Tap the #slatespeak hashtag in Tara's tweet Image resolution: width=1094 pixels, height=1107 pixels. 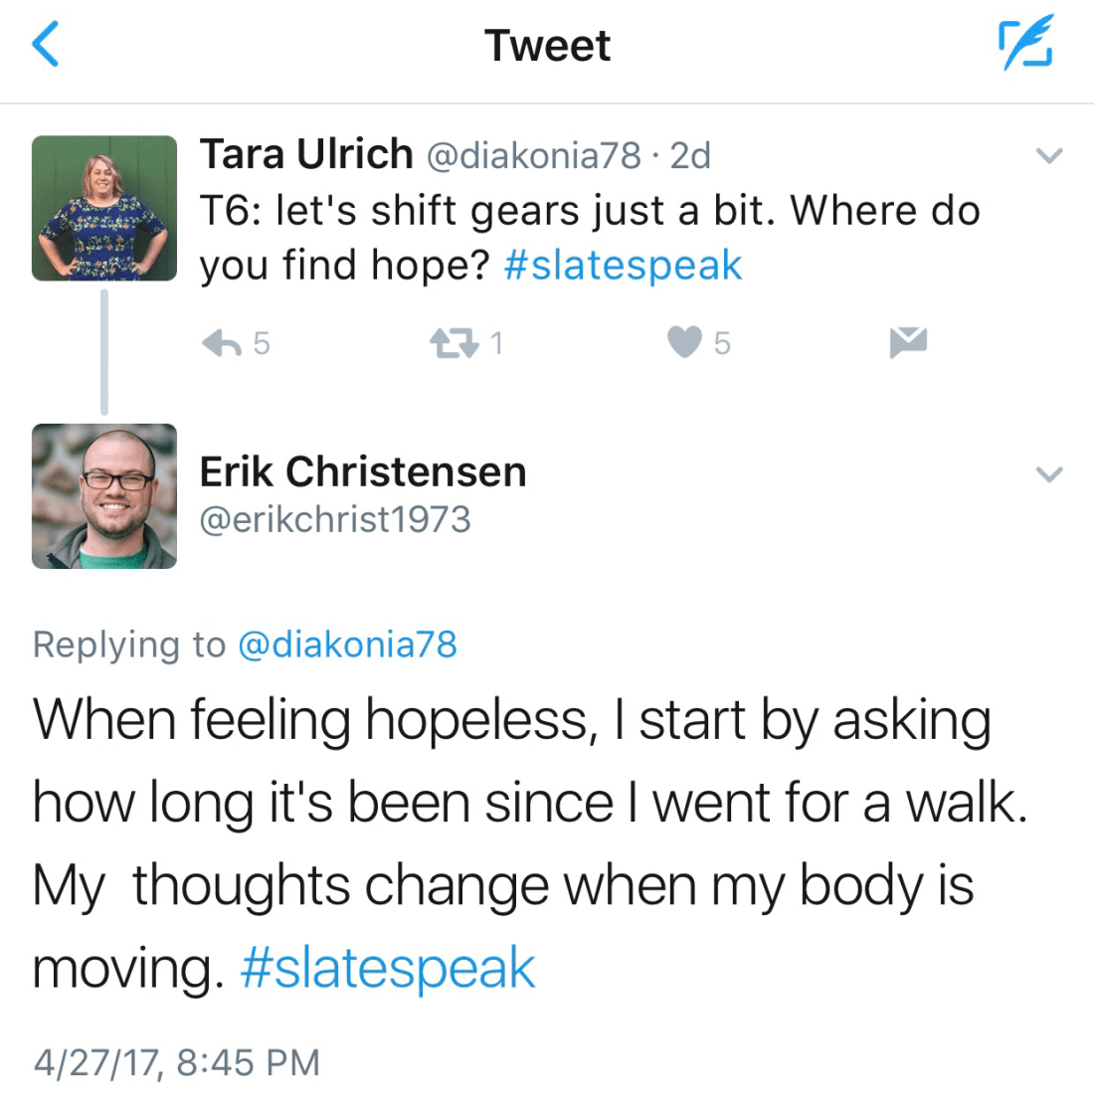[x=623, y=266]
